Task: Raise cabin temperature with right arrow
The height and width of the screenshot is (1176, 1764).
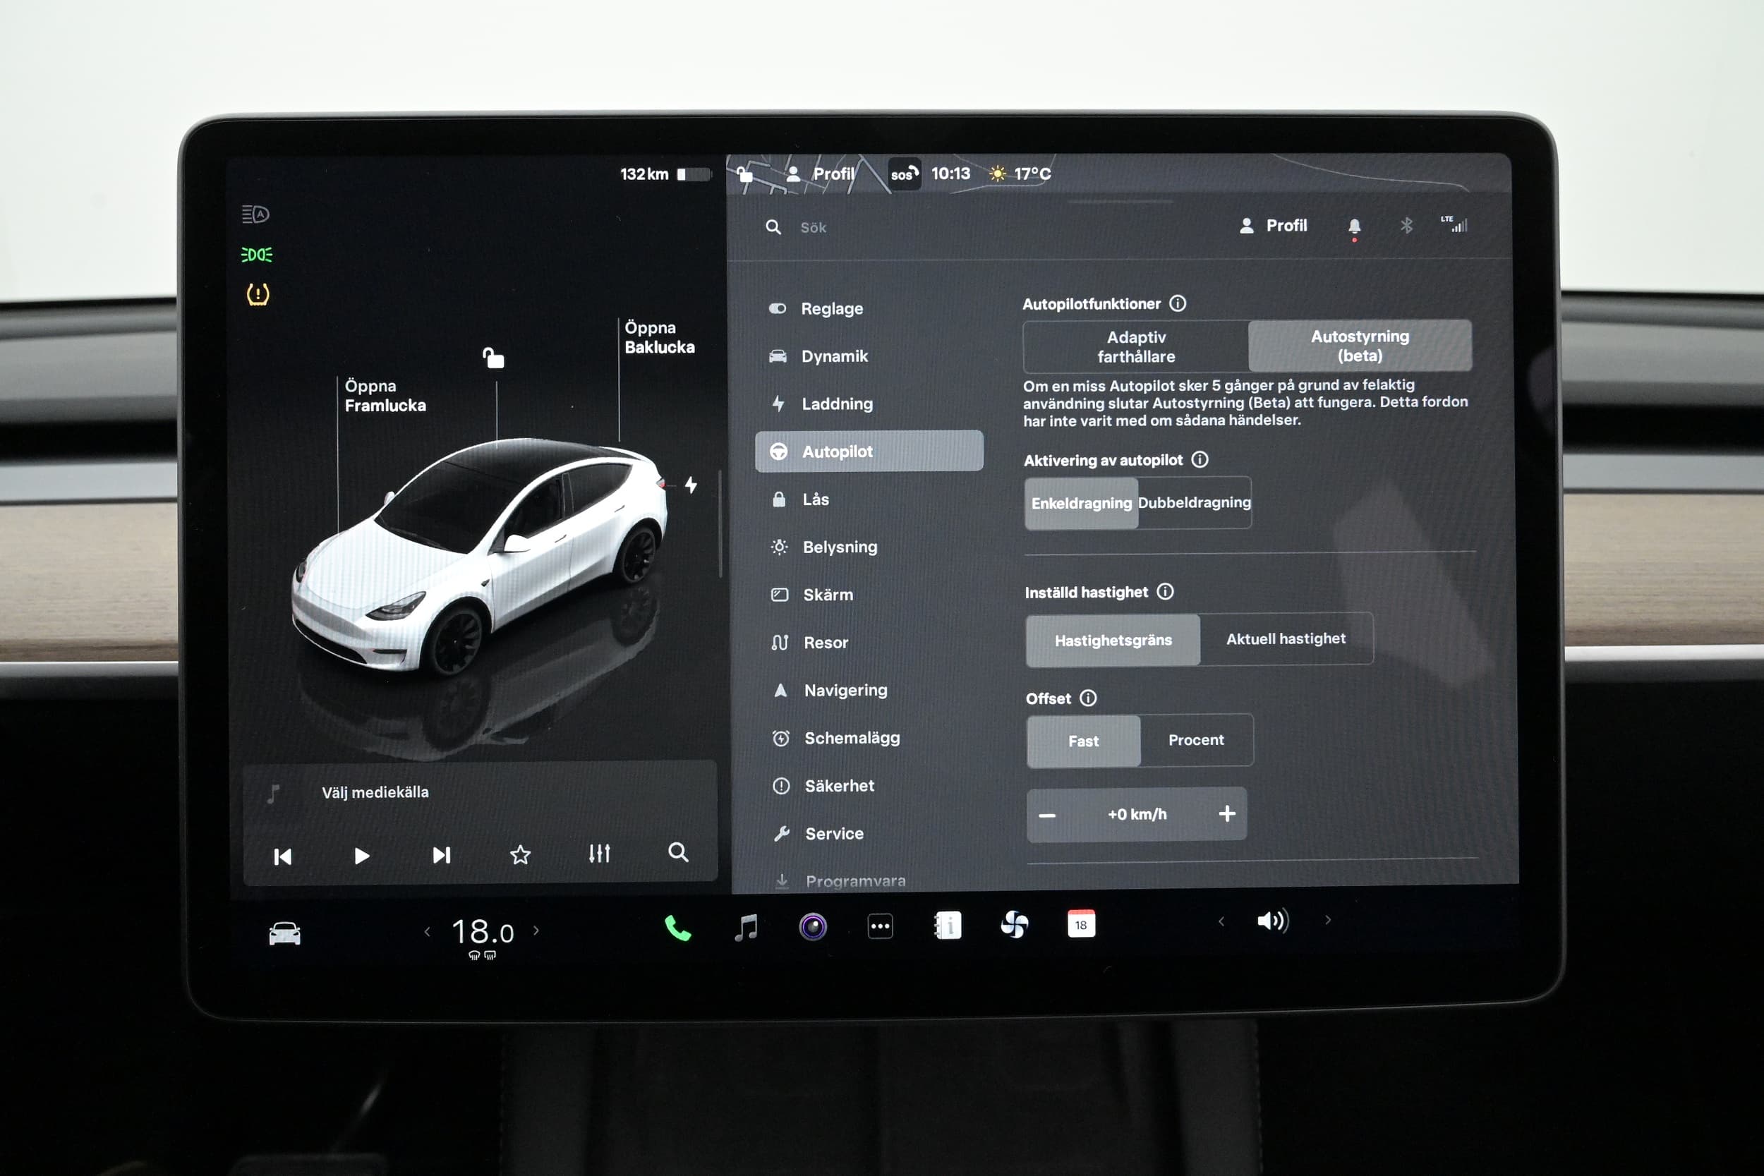Action: pos(536,930)
